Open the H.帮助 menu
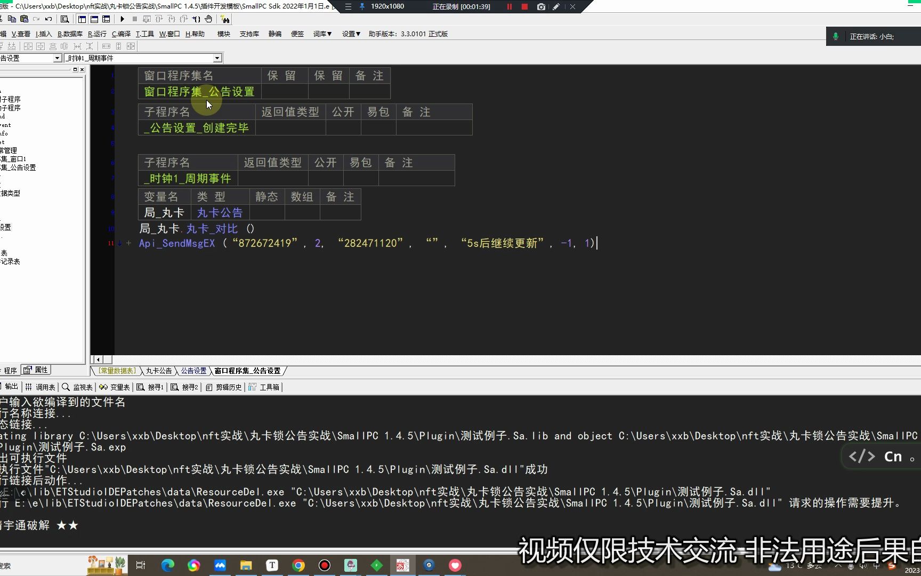The width and height of the screenshot is (921, 576). tap(195, 34)
